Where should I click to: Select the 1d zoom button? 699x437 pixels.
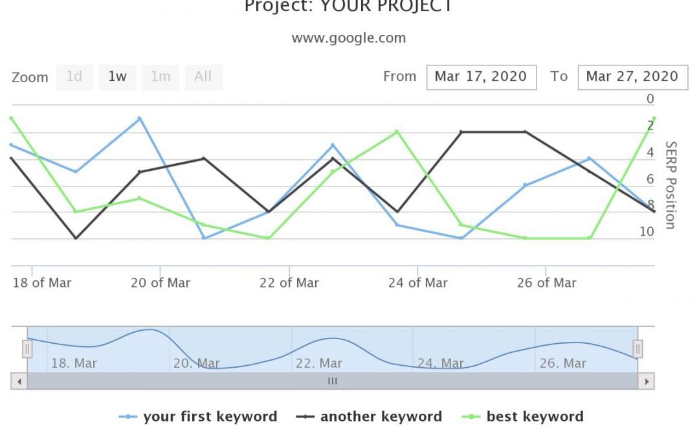point(74,76)
